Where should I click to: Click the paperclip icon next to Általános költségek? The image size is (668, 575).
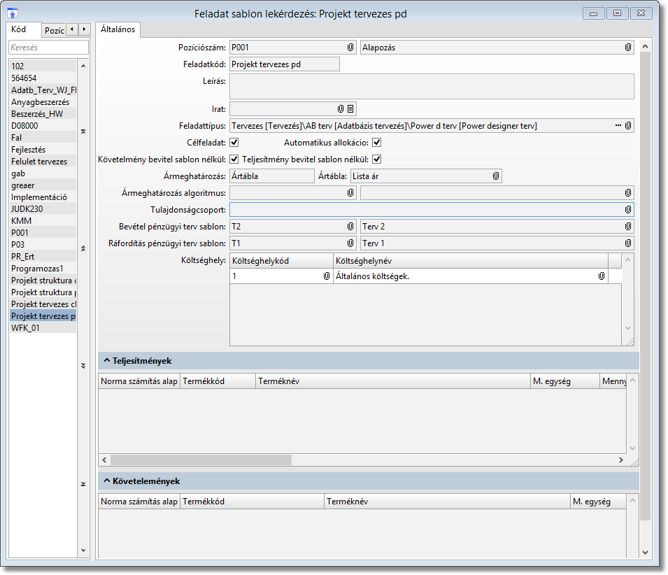click(x=602, y=276)
